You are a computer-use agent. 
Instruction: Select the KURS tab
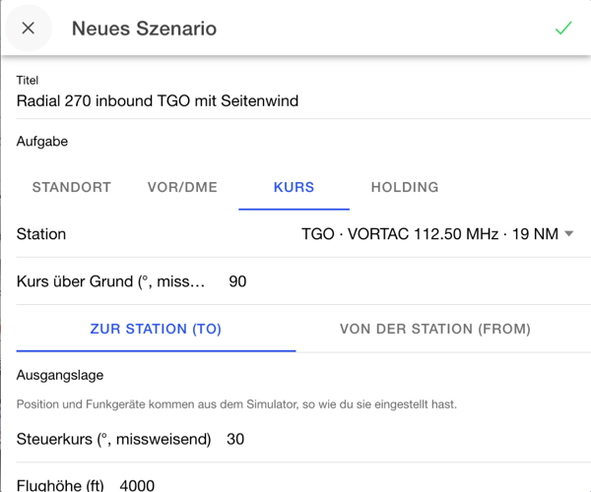[294, 187]
